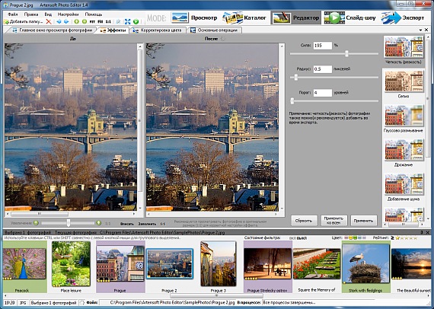The image size is (434, 309).
Task: Click the pencil edit toolbar icon
Action: [119, 21]
